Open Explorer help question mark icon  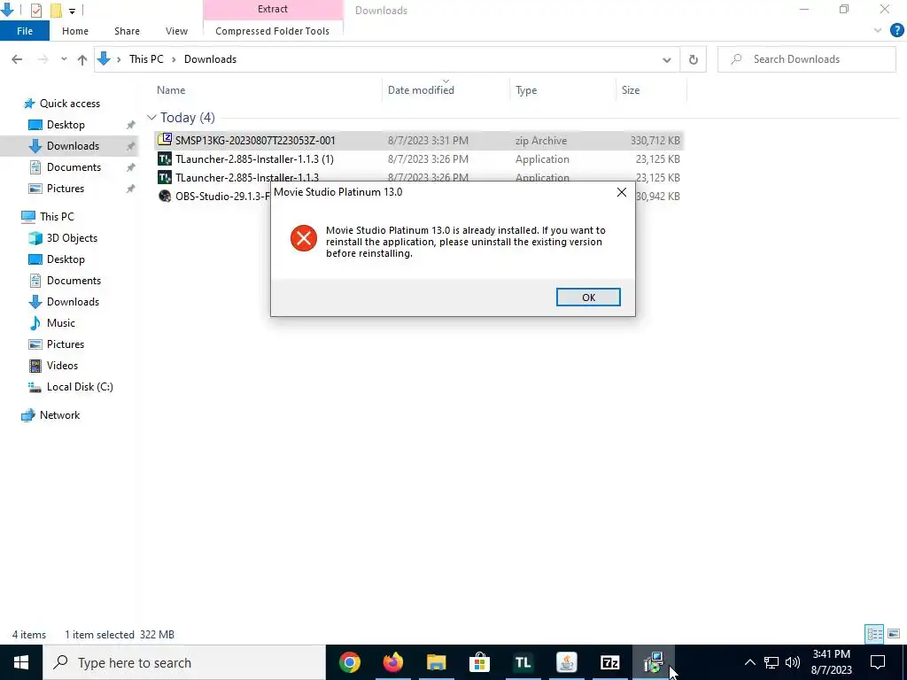coord(896,31)
